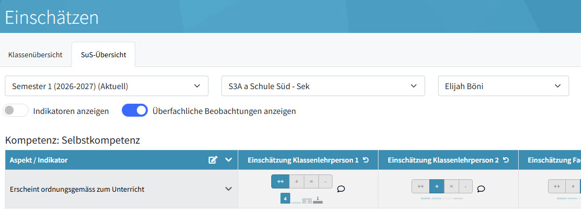Switch to SuS-Übersicht tab
The width and height of the screenshot is (581, 209).
(104, 55)
